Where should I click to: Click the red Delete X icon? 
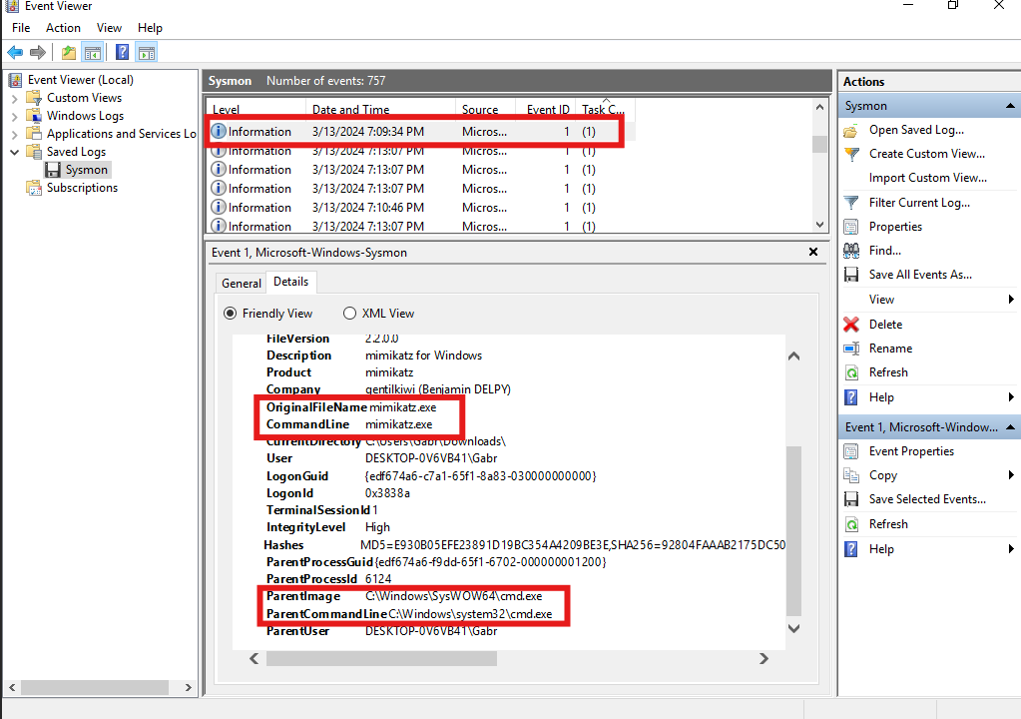851,325
